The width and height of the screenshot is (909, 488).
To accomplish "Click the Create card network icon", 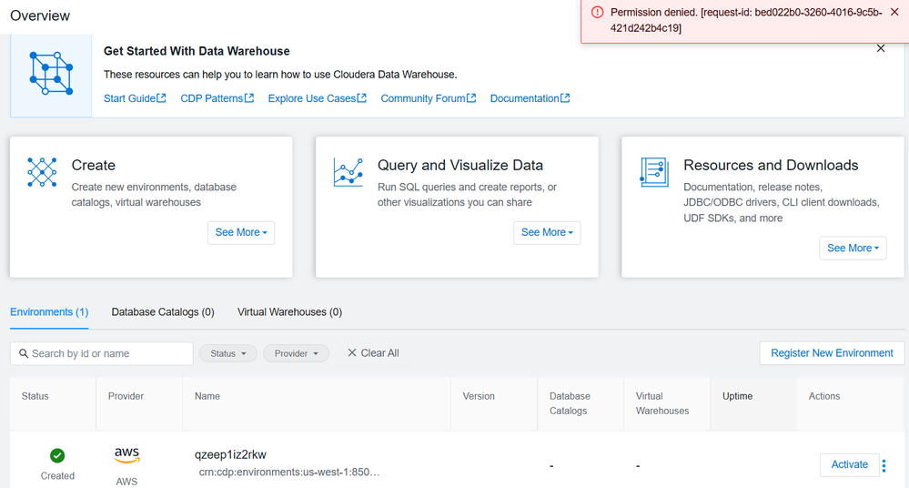I will [42, 172].
